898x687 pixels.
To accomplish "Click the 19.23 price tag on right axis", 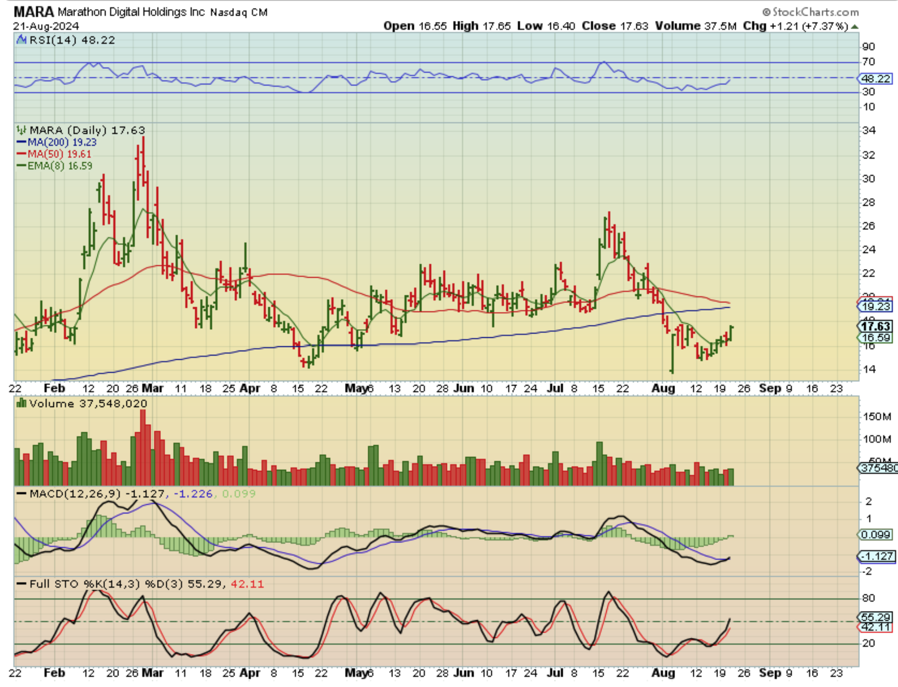I will click(x=875, y=306).
